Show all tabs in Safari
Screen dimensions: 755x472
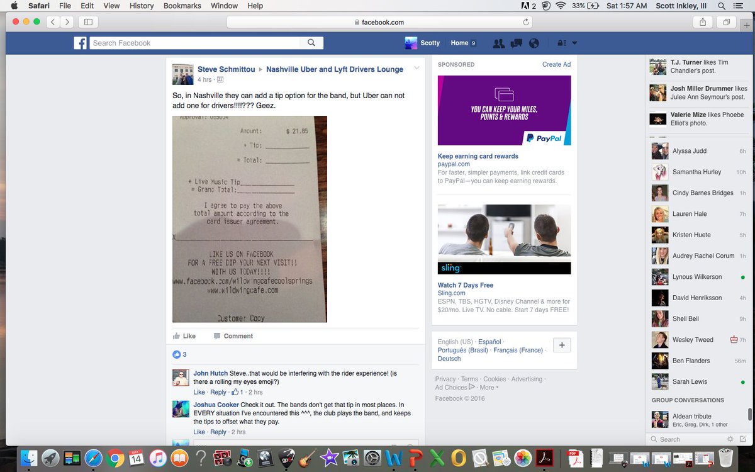point(726,22)
